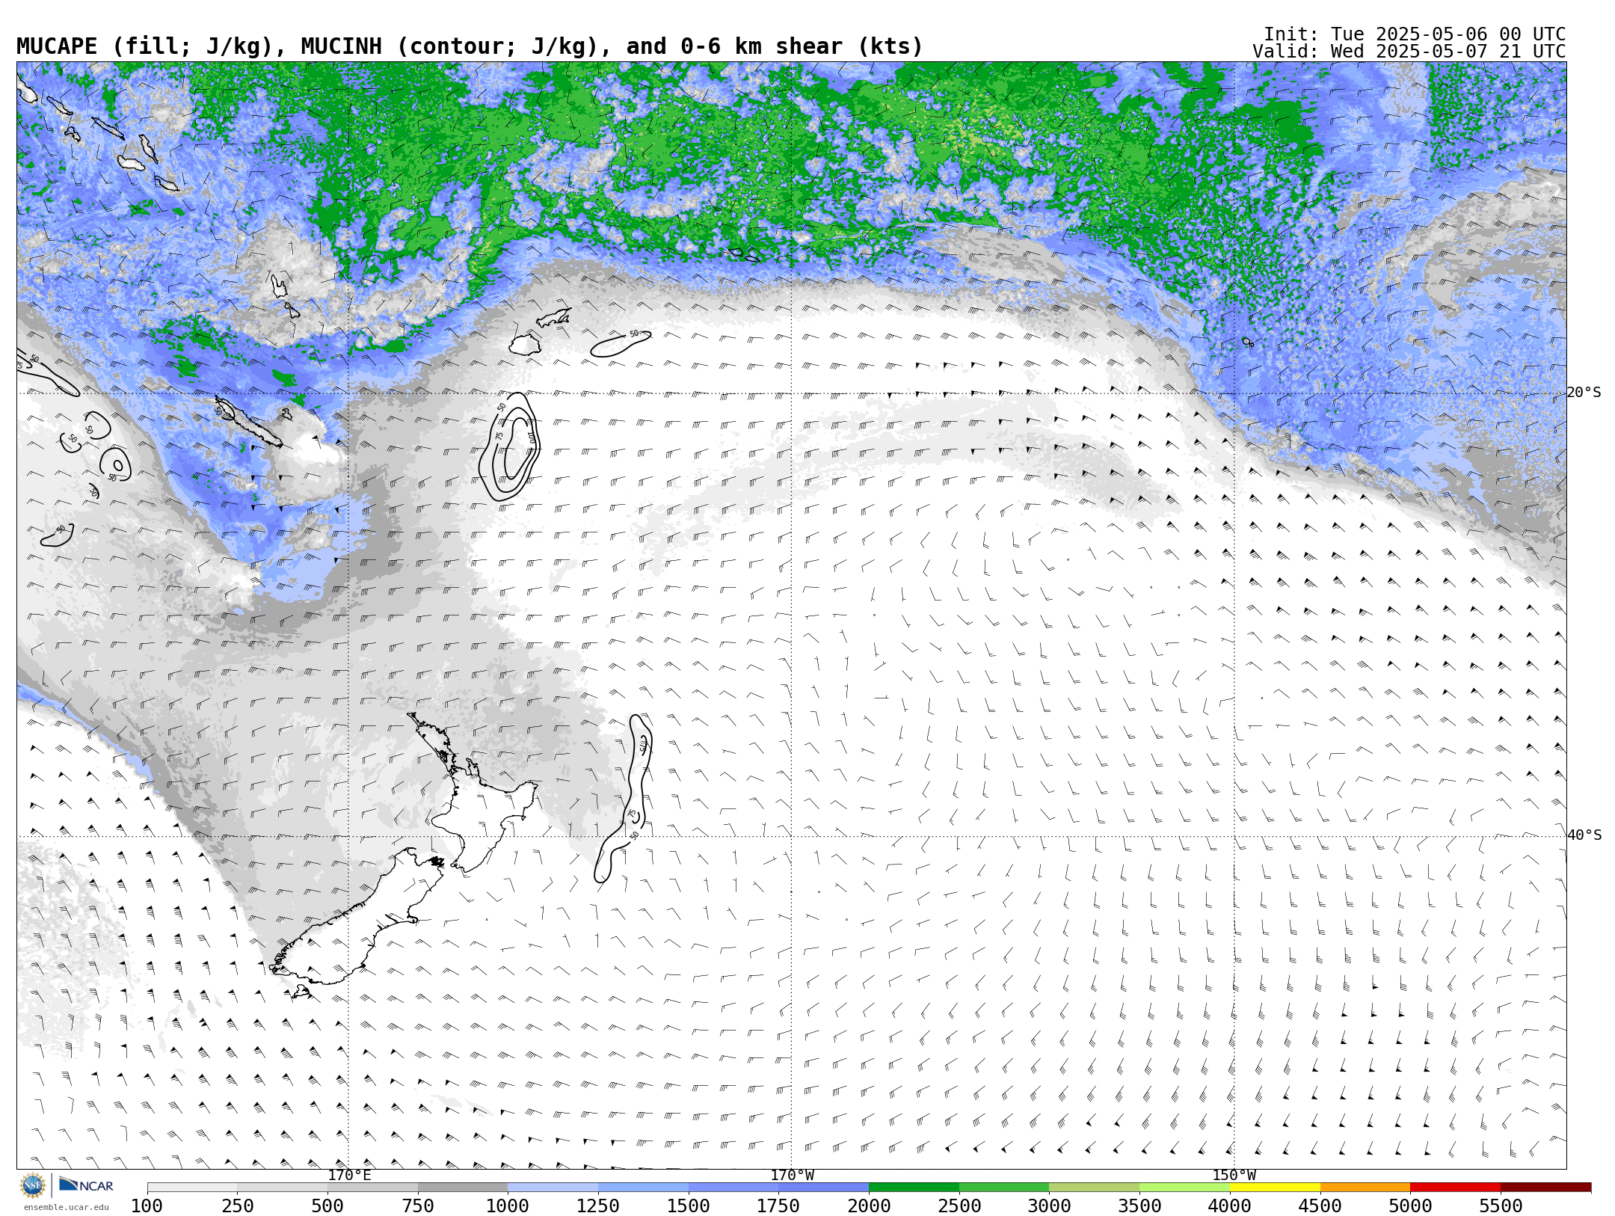Click the 170°E longitude label
Screen dimensions: 1615x1216
click(349, 1176)
